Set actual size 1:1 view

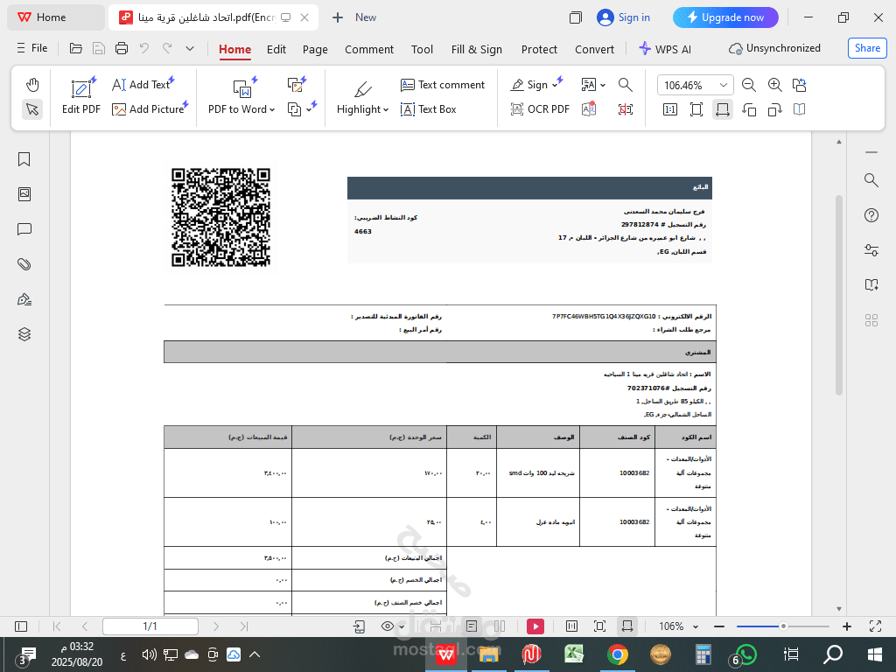pos(670,109)
